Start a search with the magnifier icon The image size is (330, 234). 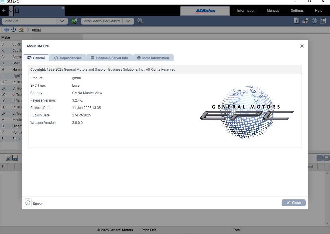click(x=140, y=21)
